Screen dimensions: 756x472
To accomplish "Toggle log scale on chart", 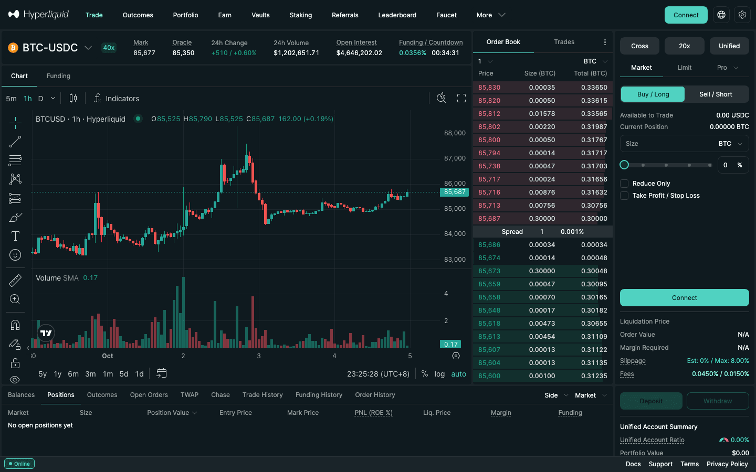I will (x=439, y=374).
